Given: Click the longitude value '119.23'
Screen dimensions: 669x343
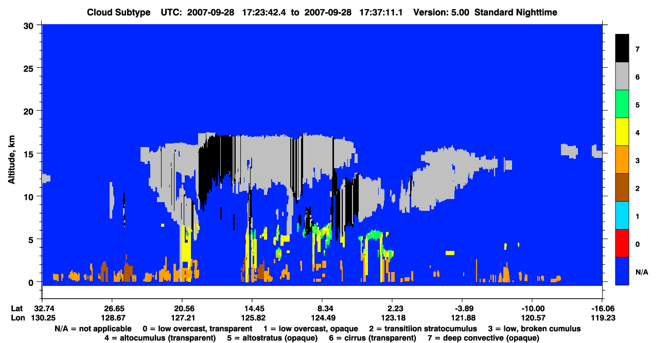Looking at the screenshot, I should click(x=602, y=317).
